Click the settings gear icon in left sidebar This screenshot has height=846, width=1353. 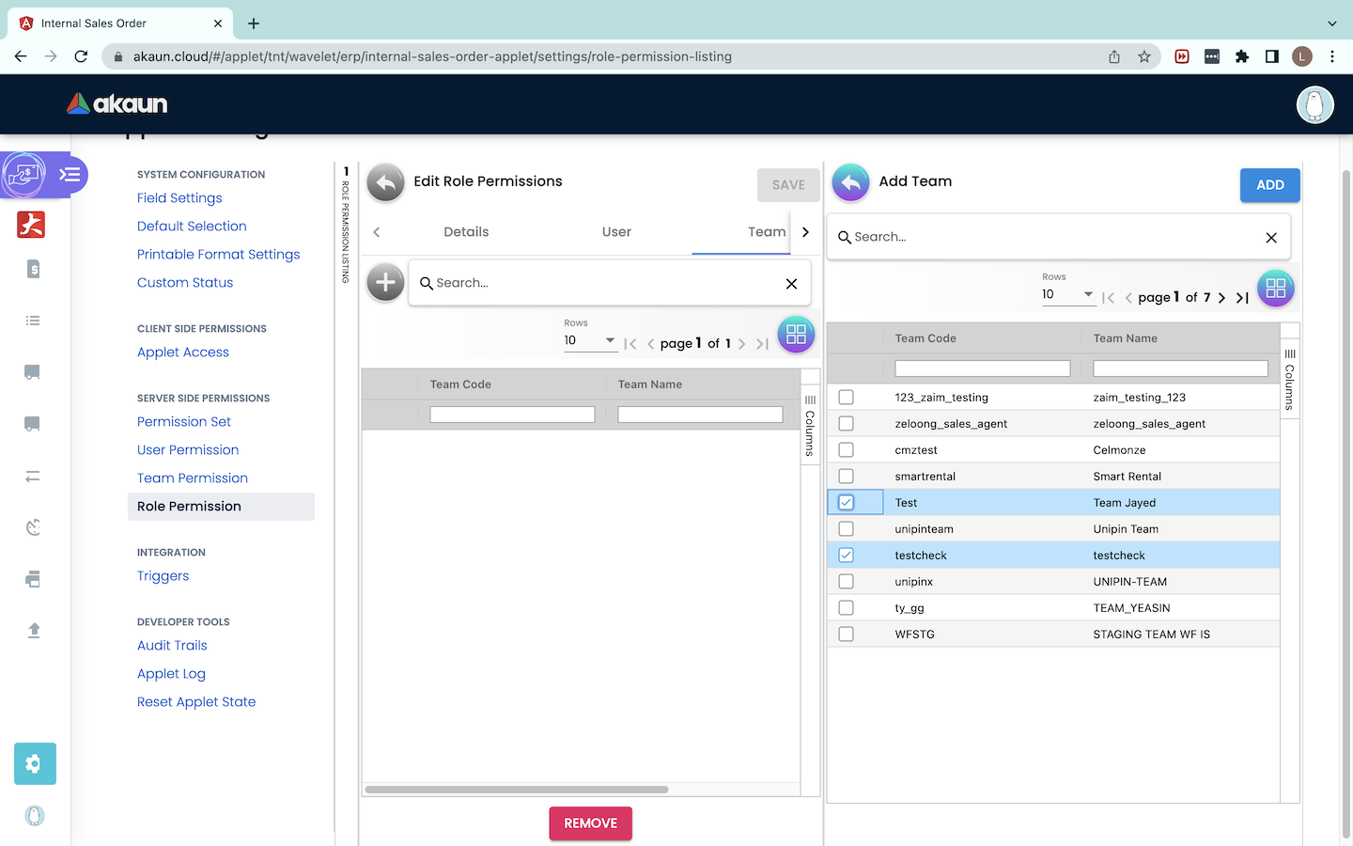[x=35, y=763]
